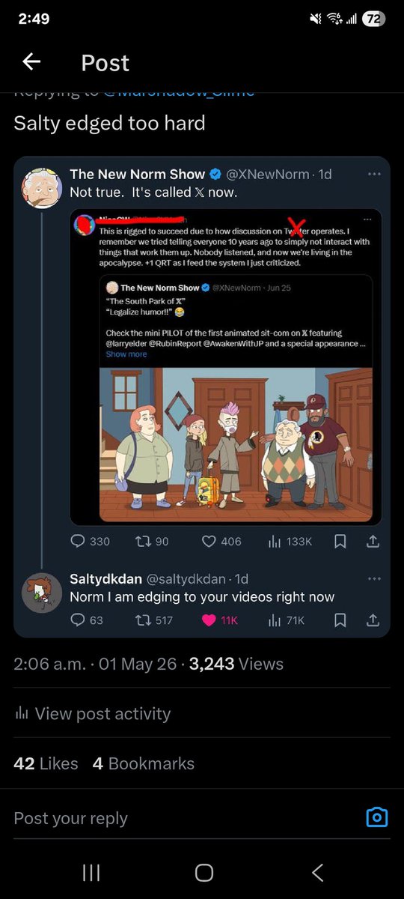The image size is (404, 899).
Task: Expand Show more in the quoted tweet
Action: [x=126, y=354]
